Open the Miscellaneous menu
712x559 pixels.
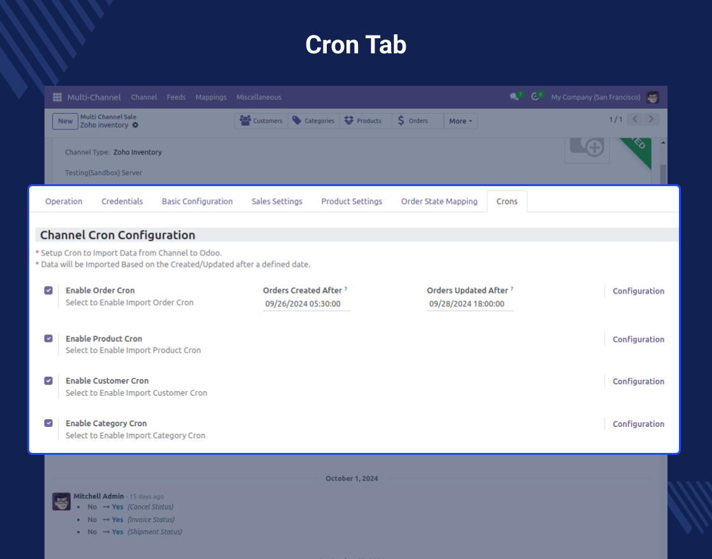point(259,97)
